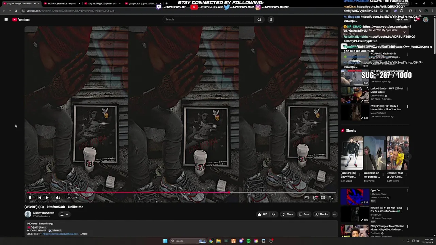Open MannyTheGrinch channel avatar
436x245 pixels.
coord(28,214)
